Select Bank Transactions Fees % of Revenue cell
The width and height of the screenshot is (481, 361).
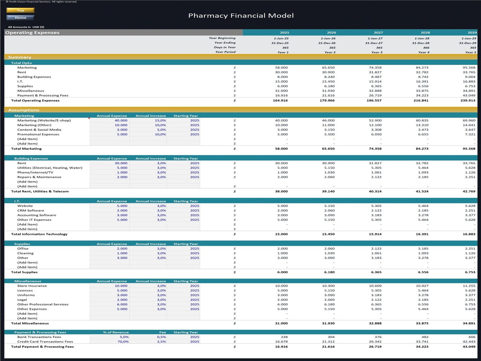[110, 337]
